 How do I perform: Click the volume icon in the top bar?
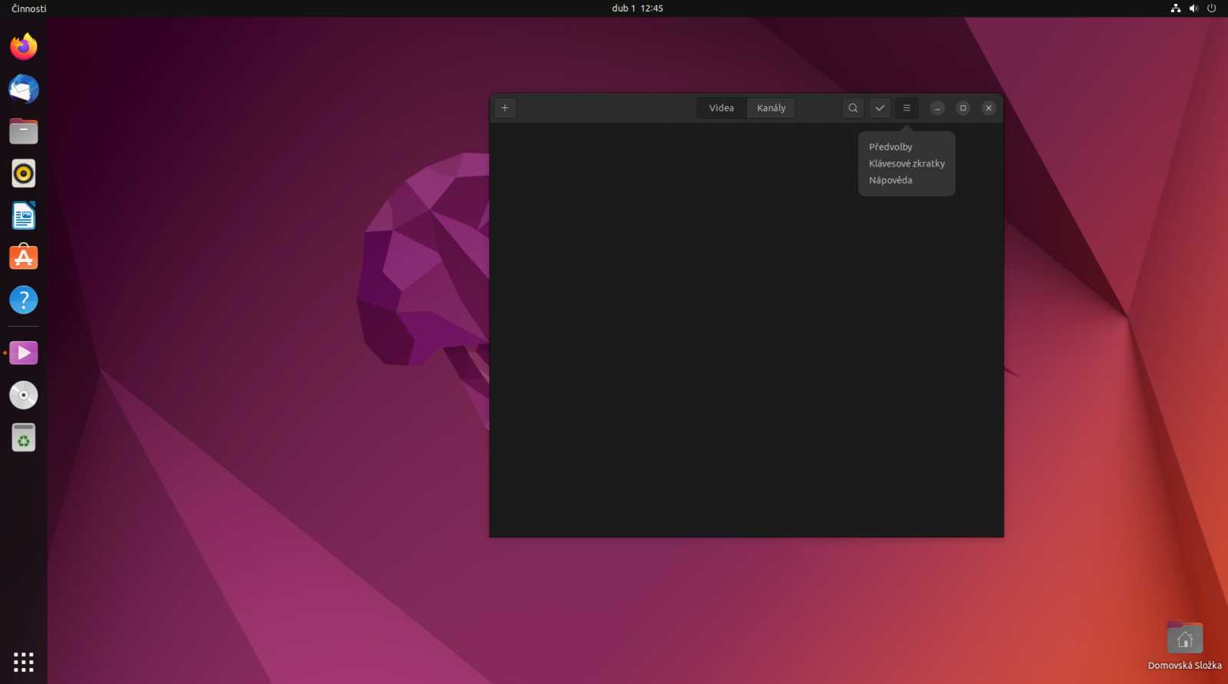tap(1193, 8)
